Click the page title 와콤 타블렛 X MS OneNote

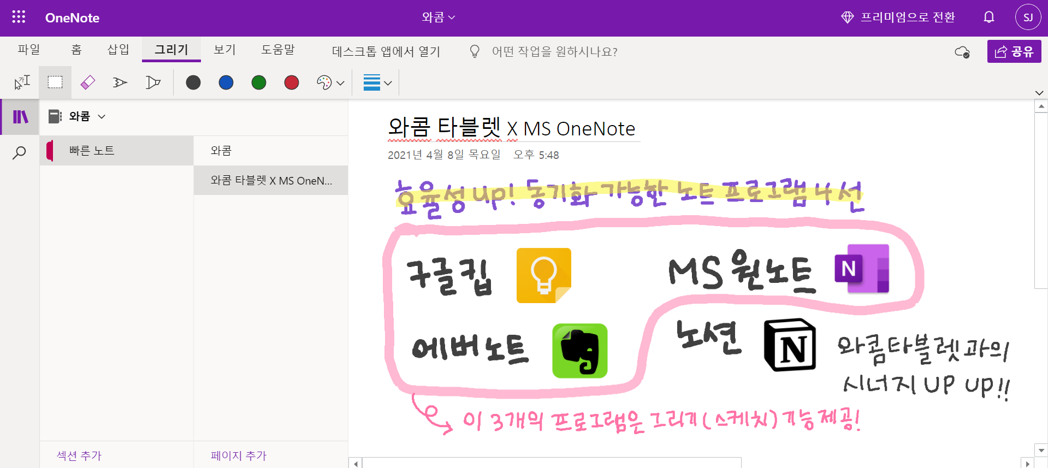[x=512, y=128]
